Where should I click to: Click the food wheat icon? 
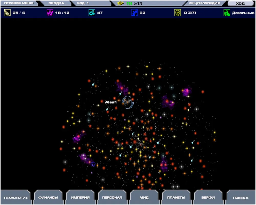[x=7, y=13]
